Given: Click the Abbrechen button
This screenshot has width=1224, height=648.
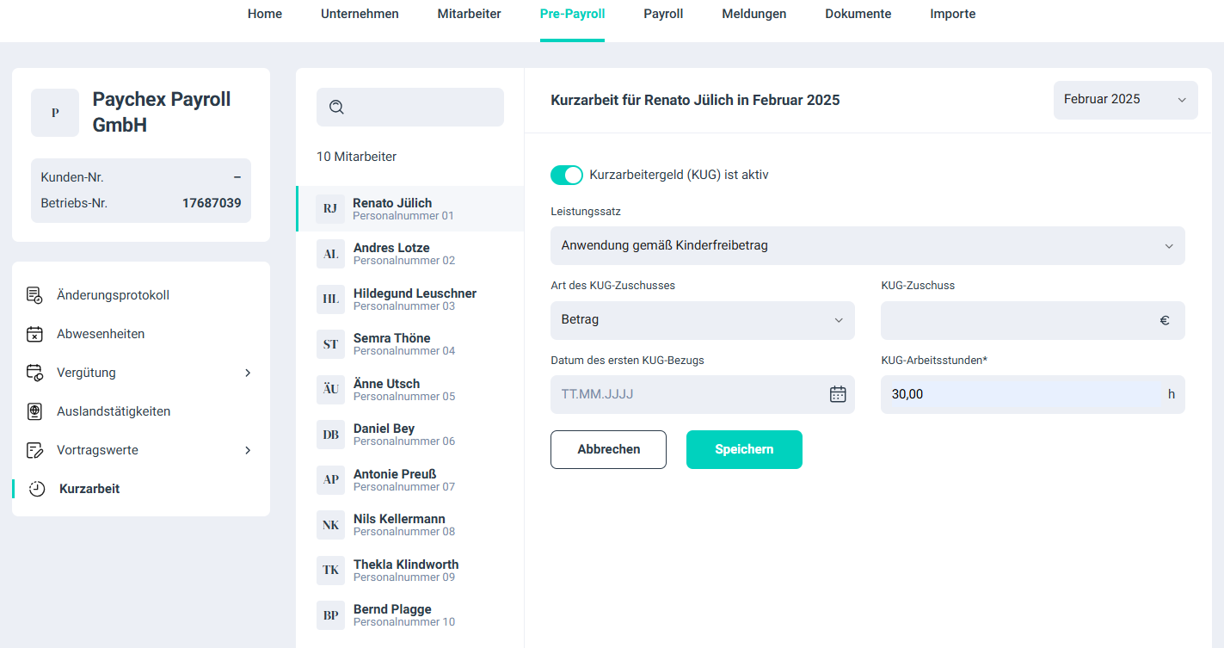Looking at the screenshot, I should [x=608, y=449].
